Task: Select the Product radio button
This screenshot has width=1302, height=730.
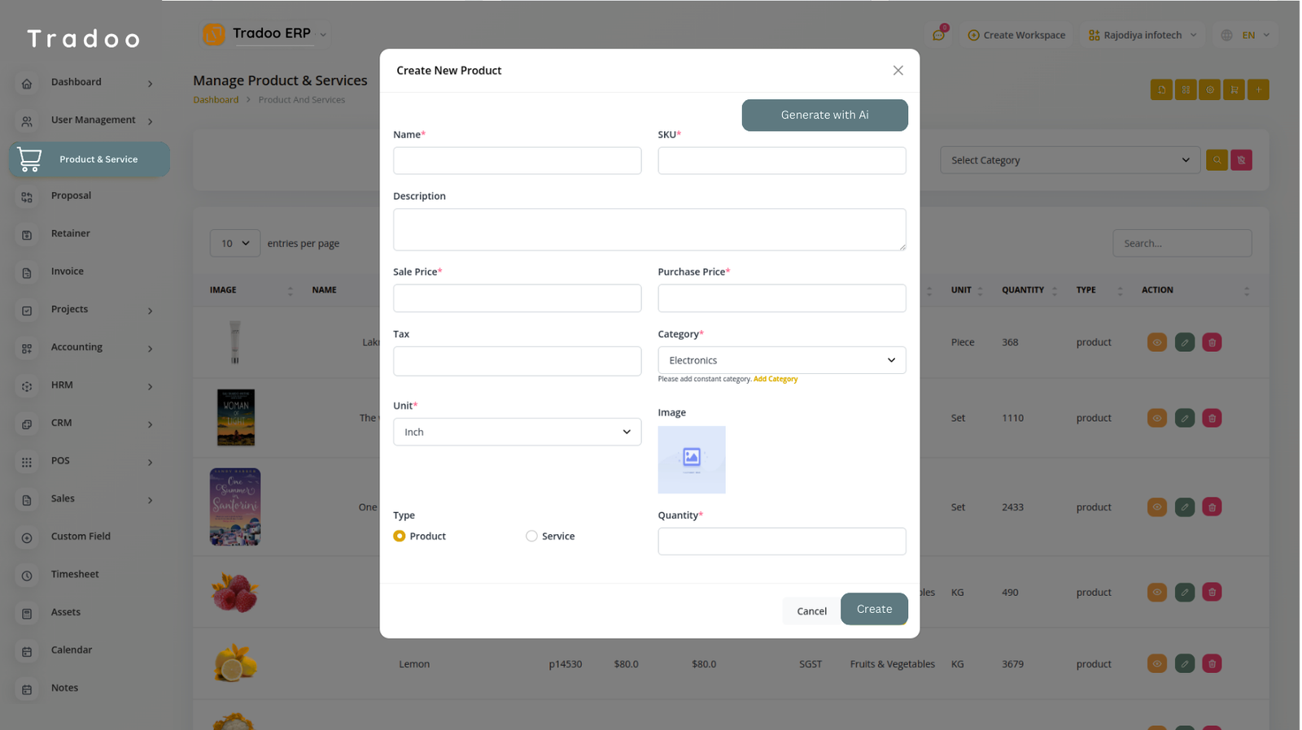Action: tap(400, 536)
